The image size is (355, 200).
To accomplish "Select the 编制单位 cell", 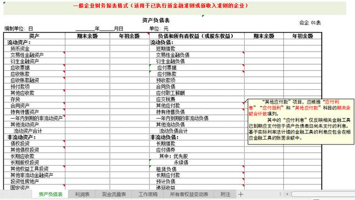I will pyautogui.click(x=19, y=28).
